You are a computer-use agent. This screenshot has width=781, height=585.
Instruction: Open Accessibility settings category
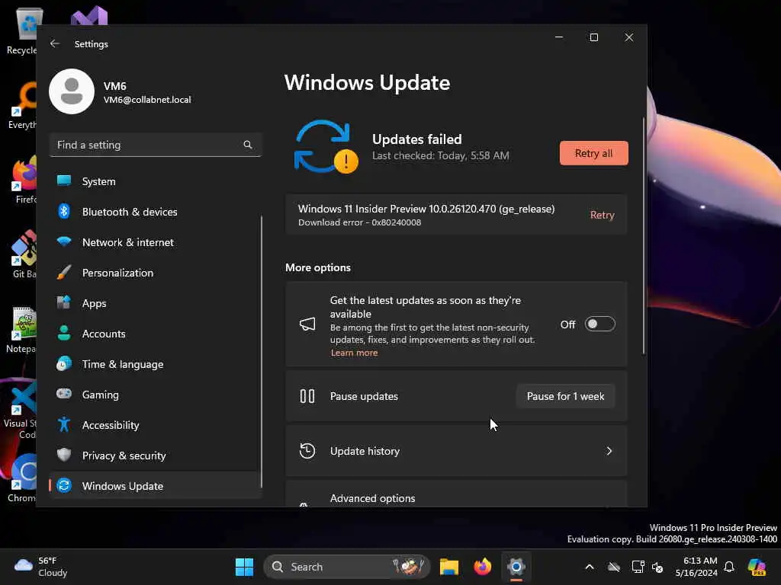(x=156, y=425)
